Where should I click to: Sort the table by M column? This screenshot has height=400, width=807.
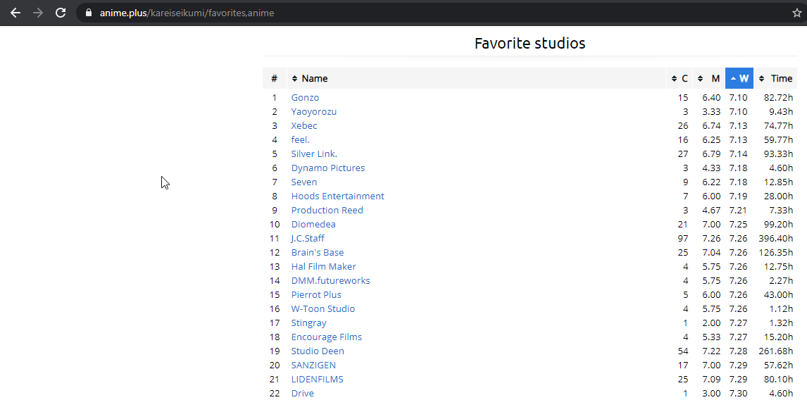point(710,78)
